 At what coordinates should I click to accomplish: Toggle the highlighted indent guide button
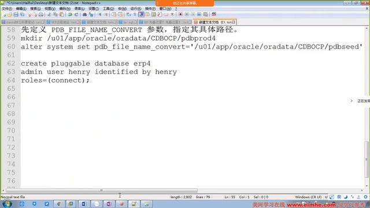pyautogui.click(x=141, y=14)
